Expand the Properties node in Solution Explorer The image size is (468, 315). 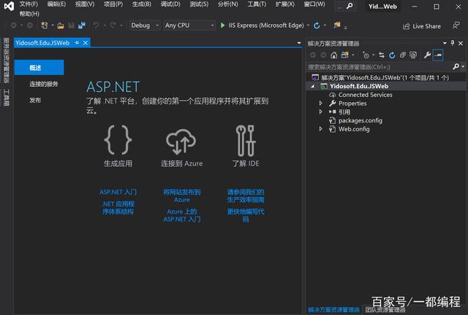320,103
